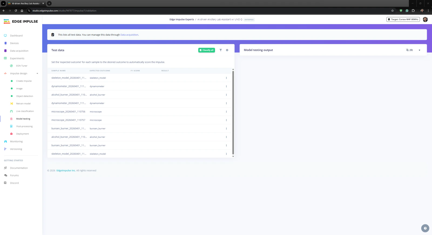Select sample microscope_20260401_110757
This screenshot has height=235, width=432.
(x=68, y=120)
